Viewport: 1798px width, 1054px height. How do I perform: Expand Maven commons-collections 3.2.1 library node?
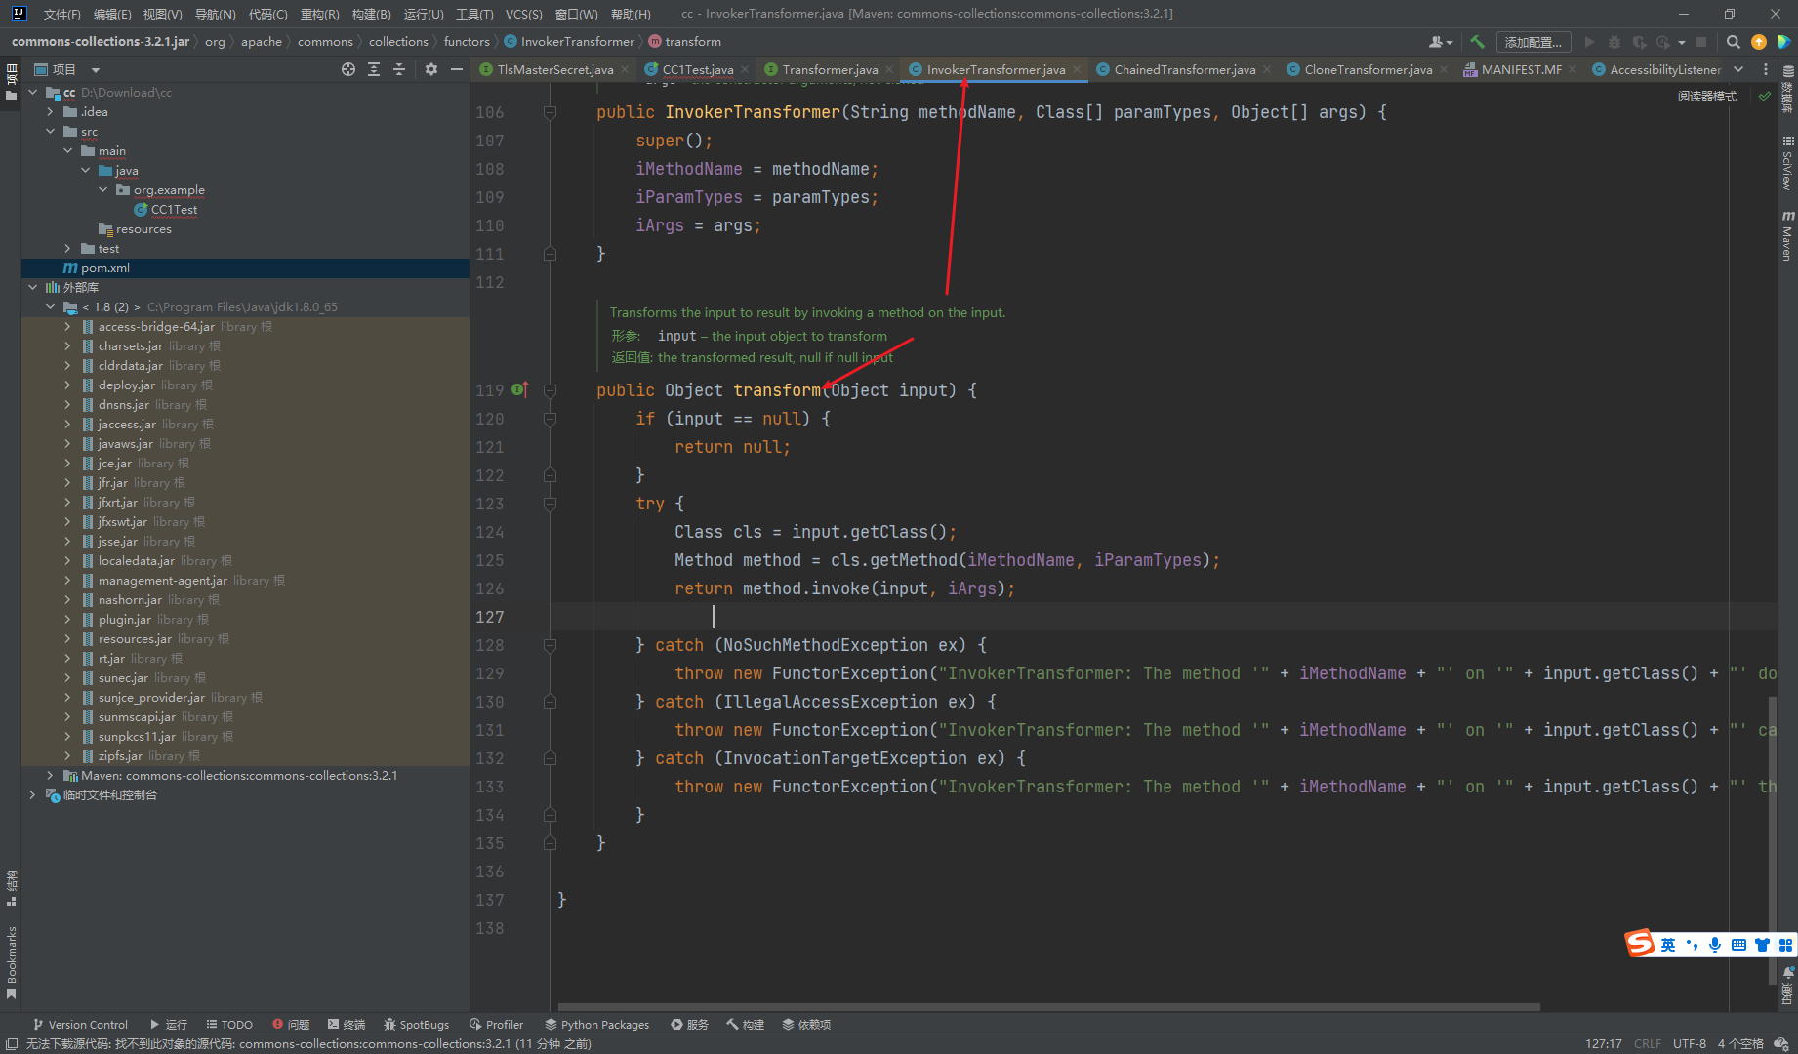50,776
